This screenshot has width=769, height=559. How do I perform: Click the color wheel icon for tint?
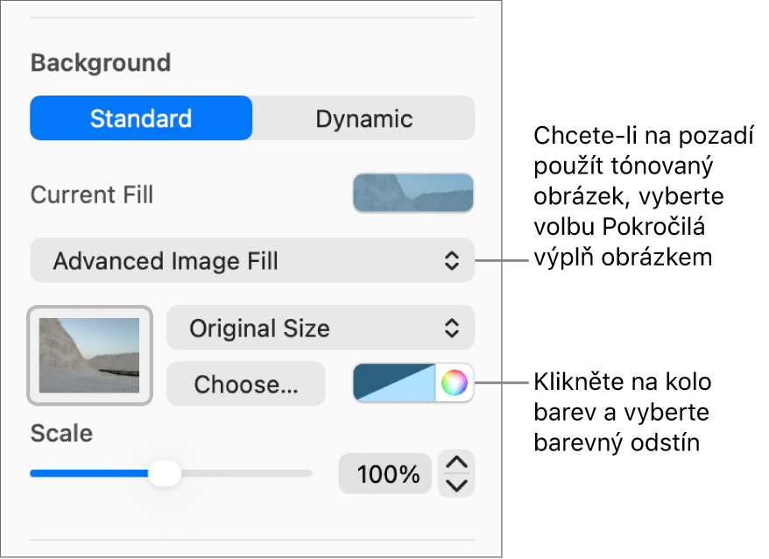(454, 383)
